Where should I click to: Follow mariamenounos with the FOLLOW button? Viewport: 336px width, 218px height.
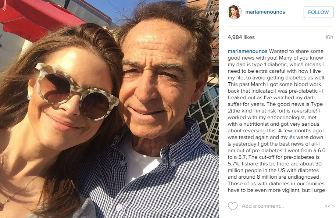[318, 12]
